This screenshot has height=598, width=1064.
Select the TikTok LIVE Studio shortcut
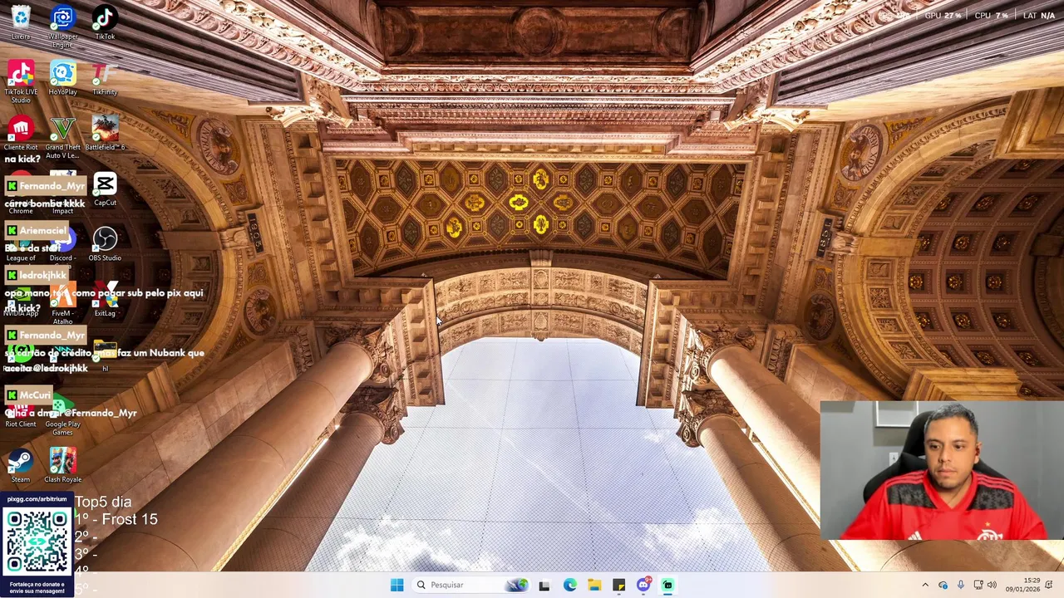pyautogui.click(x=21, y=81)
